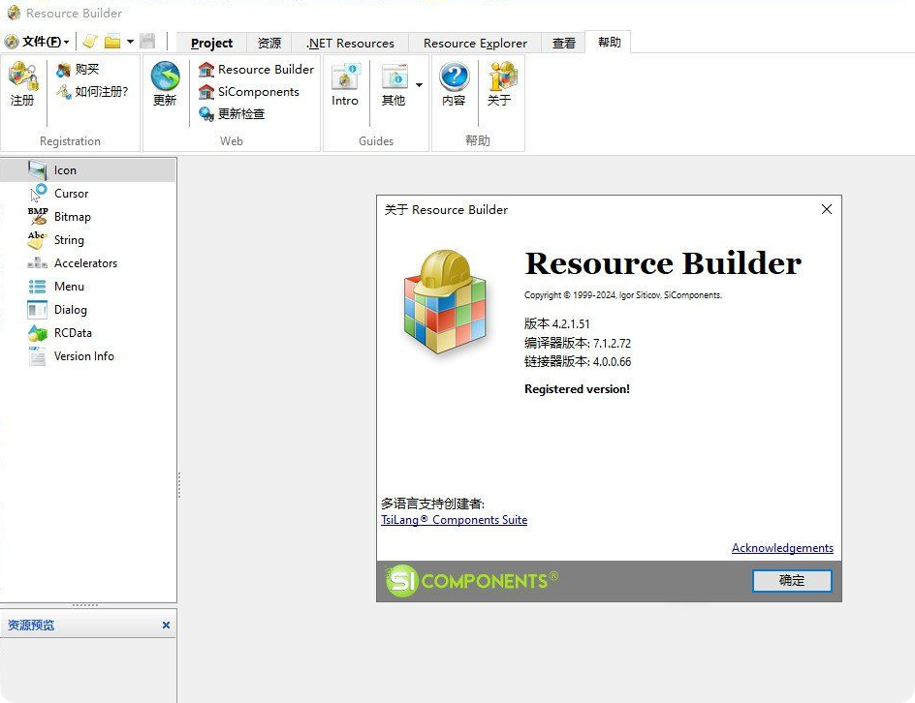Open 内容 help contents
Viewport: 915px width, 703px height.
(454, 84)
